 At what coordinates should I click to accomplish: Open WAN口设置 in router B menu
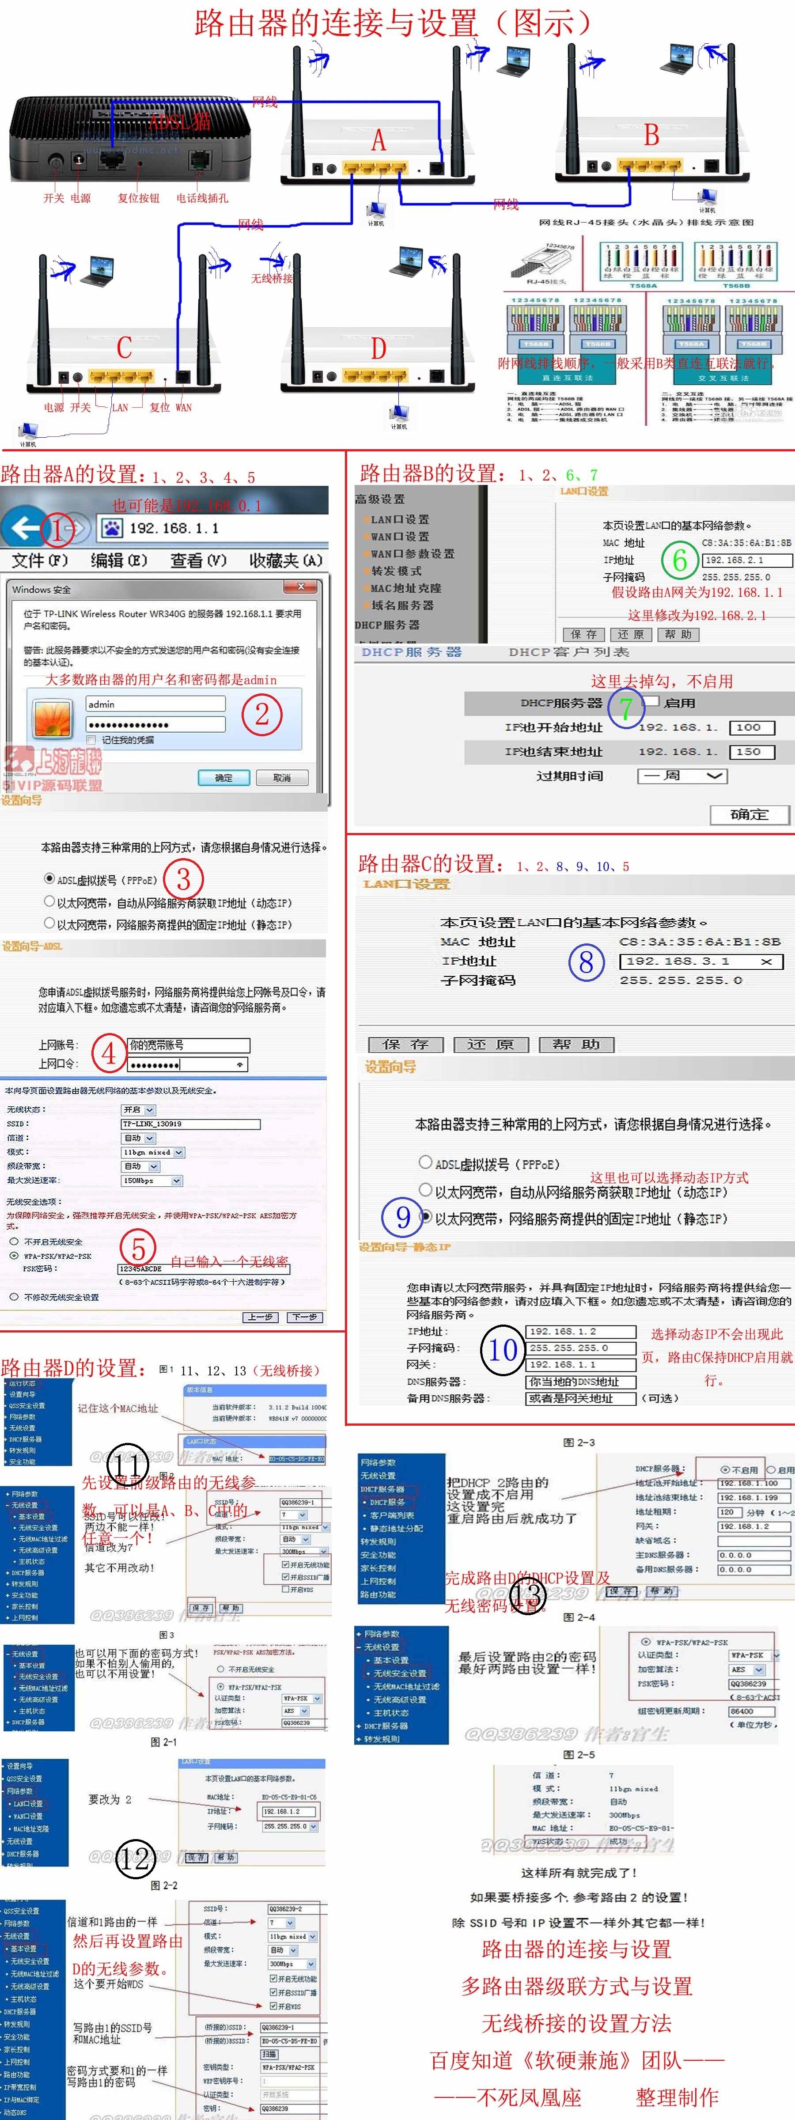[399, 537]
